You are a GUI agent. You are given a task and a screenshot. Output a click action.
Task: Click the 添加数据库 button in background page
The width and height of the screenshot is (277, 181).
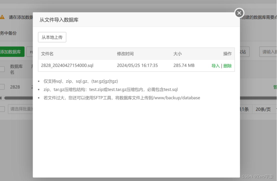pyautogui.click(x=12, y=52)
